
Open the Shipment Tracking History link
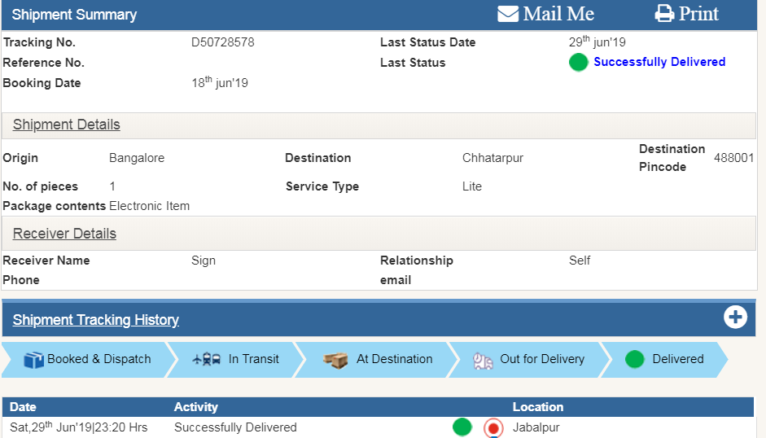click(96, 320)
